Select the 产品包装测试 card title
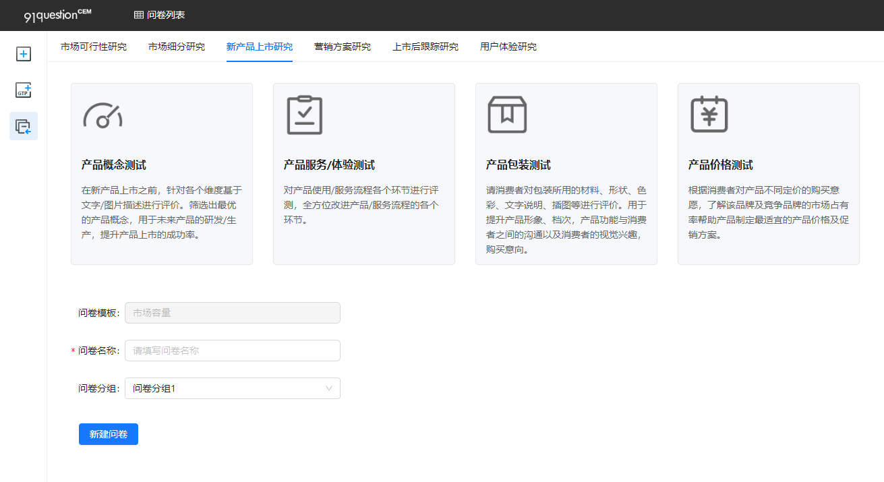 click(x=519, y=165)
